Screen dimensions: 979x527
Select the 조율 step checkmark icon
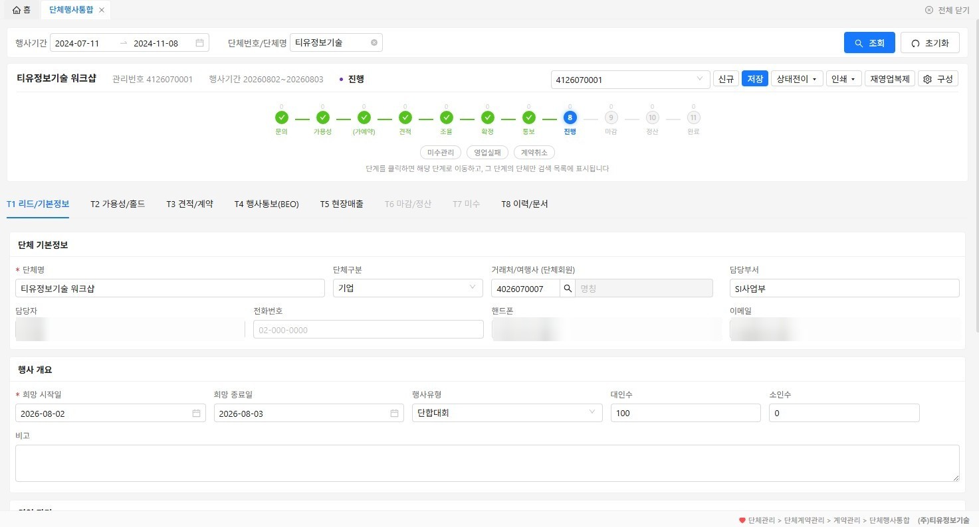click(446, 117)
